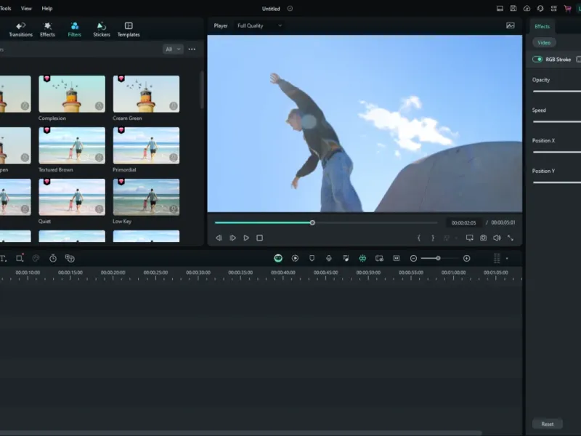Open the AI translation tool icon
Viewport: 581px width, 436px height.
pos(70,259)
